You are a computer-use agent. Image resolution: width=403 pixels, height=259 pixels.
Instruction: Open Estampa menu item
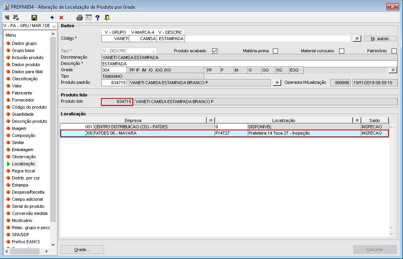pyautogui.click(x=20, y=185)
